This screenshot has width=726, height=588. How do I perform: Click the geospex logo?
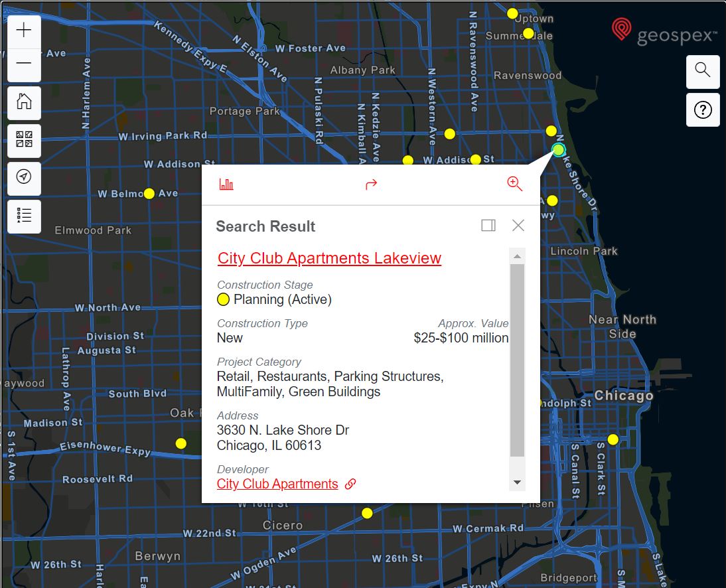tap(663, 32)
